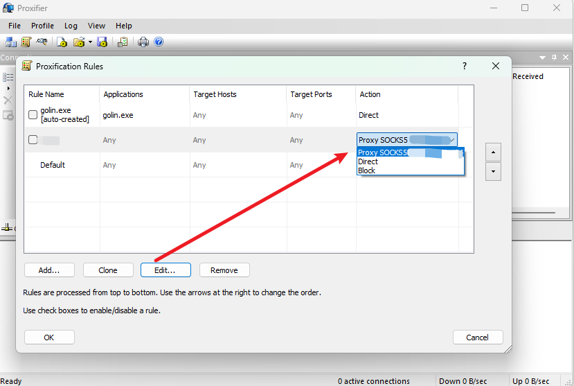Close the Connections pane

click(566, 57)
